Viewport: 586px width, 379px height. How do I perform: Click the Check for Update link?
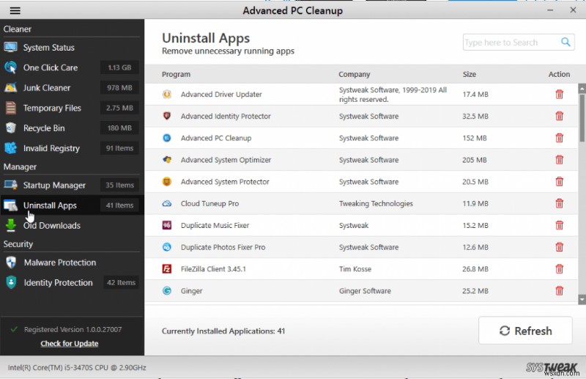(69, 344)
